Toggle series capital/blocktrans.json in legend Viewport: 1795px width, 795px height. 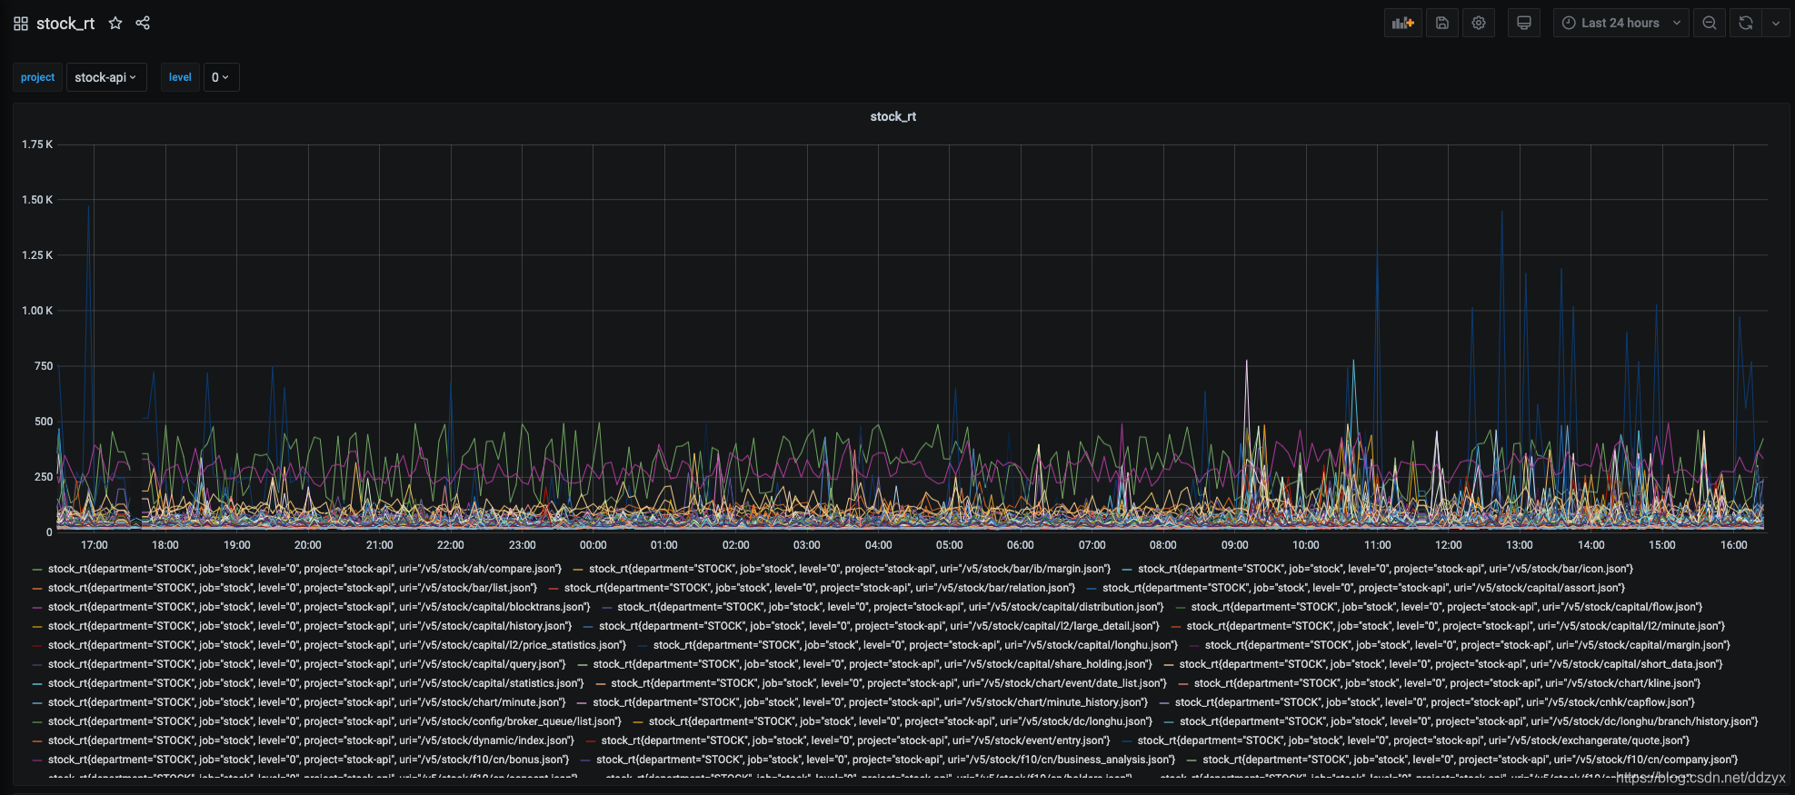point(319,607)
